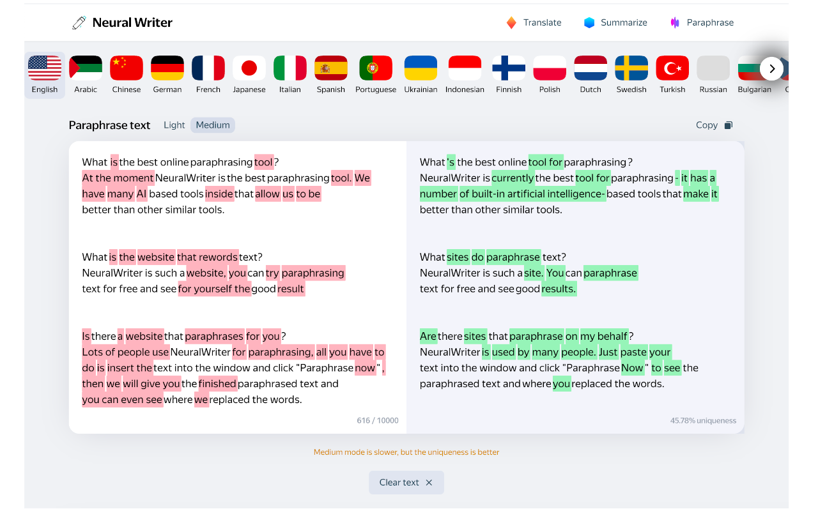818x511 pixels.
Task: Select the Swedish language flag
Action: pyautogui.click(x=631, y=68)
